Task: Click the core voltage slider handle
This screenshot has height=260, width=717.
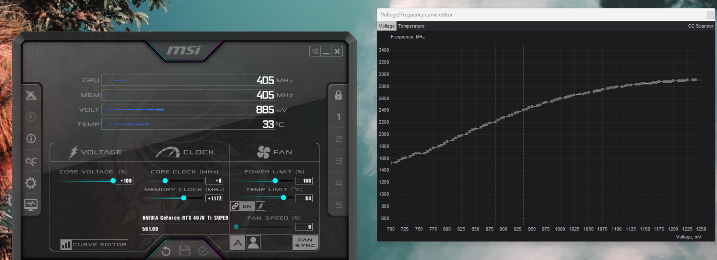Action: [x=113, y=180]
